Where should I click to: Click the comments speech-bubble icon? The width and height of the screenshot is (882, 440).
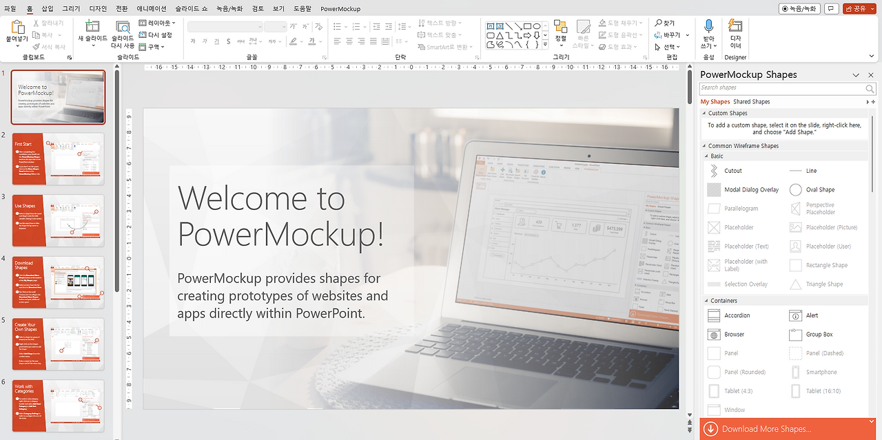coord(832,8)
